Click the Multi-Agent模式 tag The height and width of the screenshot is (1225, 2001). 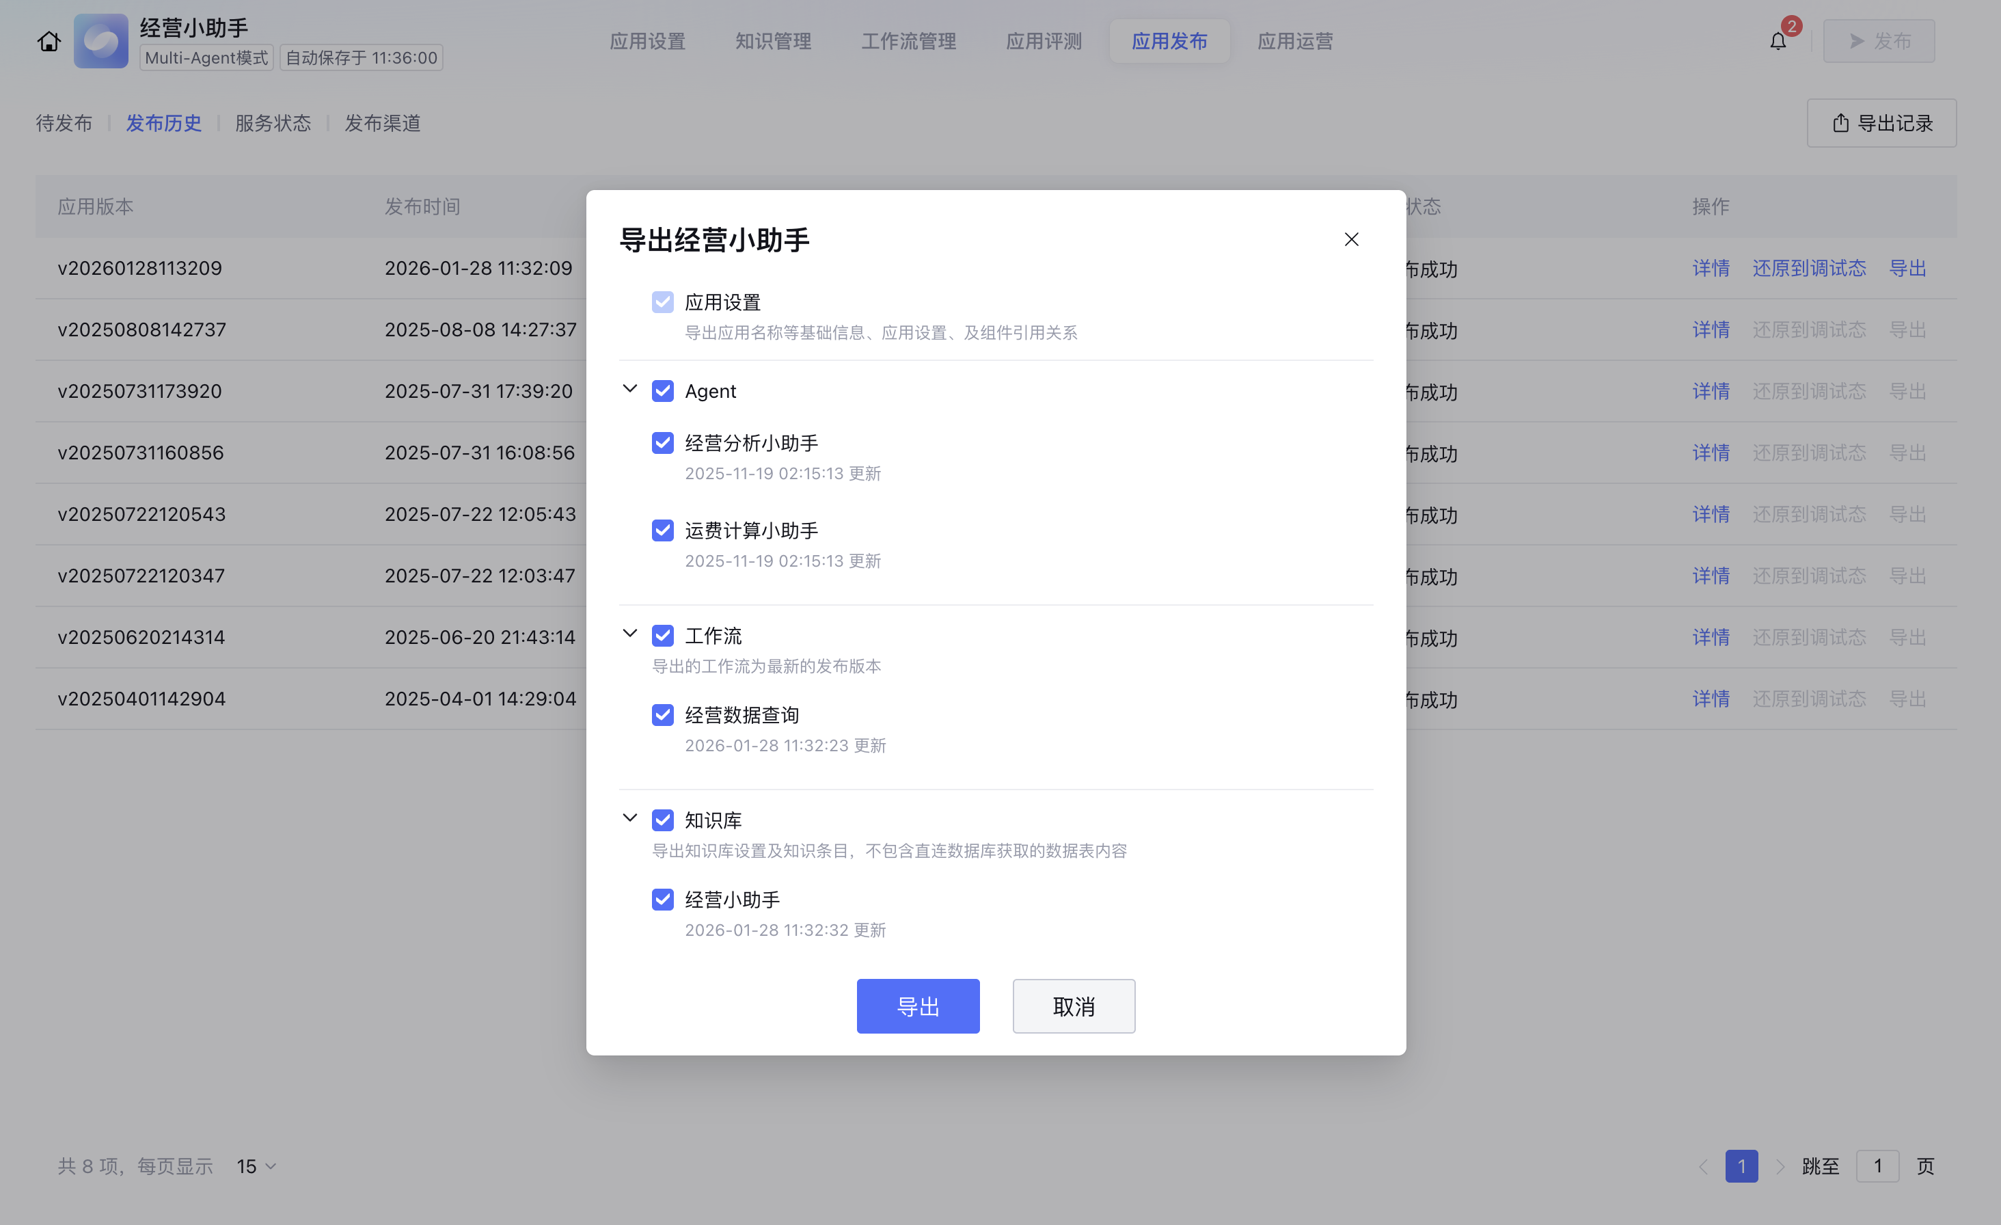(206, 57)
